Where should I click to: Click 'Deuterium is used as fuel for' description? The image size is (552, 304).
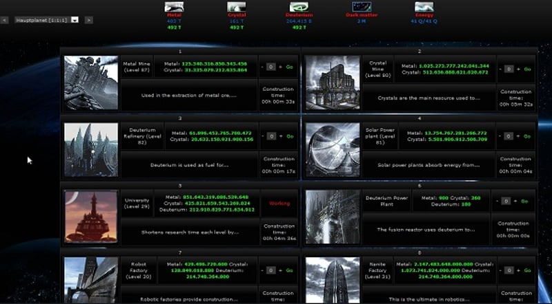pyautogui.click(x=189, y=165)
